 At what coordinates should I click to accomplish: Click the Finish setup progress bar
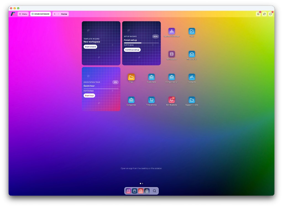[141, 43]
